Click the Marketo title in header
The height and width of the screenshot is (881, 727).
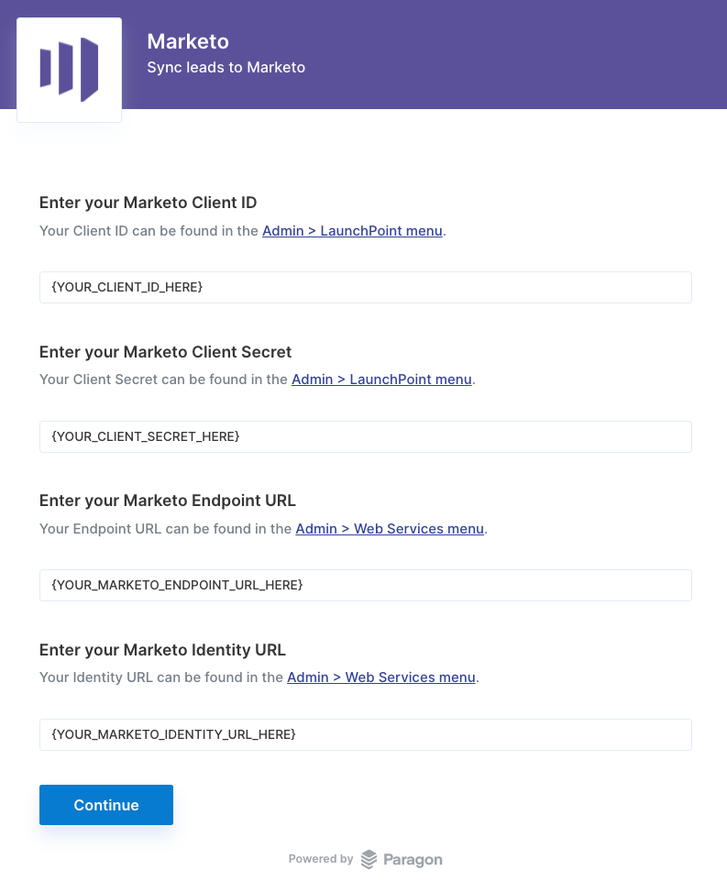(x=188, y=41)
